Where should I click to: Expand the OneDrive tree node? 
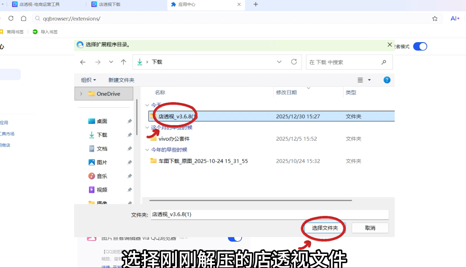pyautogui.click(x=81, y=94)
